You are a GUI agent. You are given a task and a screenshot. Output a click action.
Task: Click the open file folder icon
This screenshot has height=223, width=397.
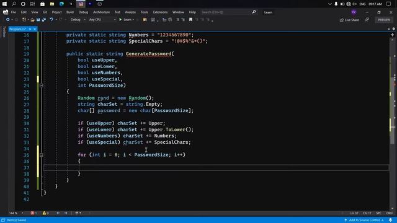[x=32, y=19]
